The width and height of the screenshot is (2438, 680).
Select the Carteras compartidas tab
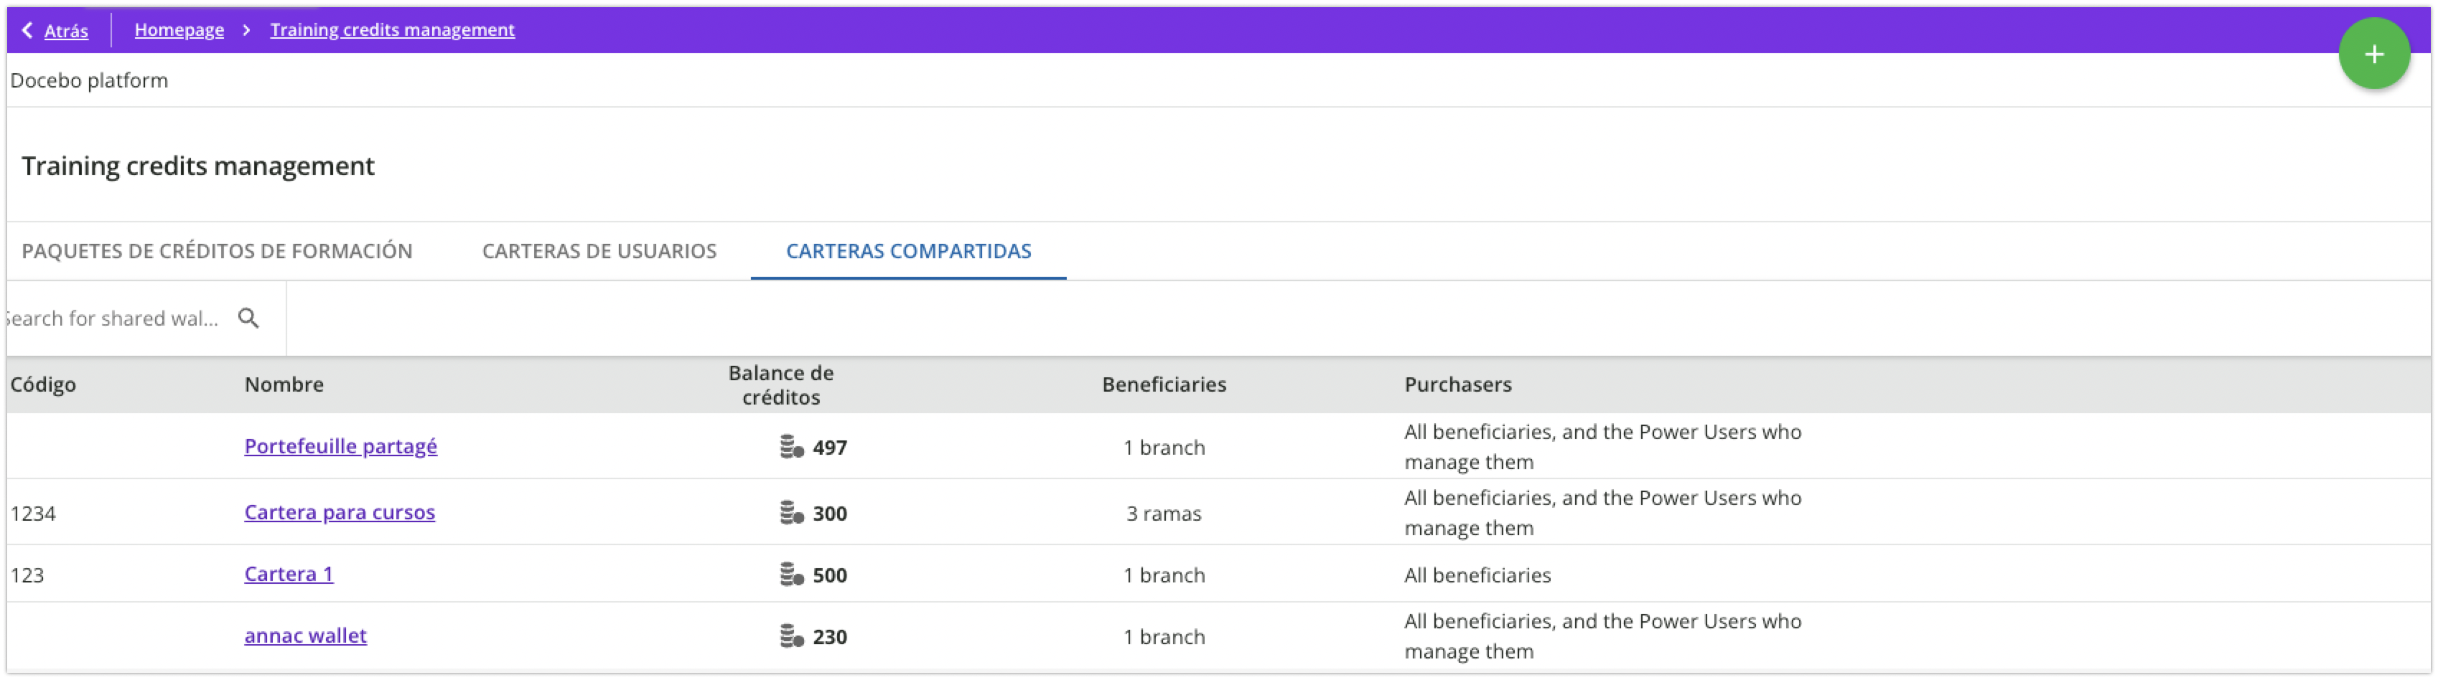click(x=907, y=250)
